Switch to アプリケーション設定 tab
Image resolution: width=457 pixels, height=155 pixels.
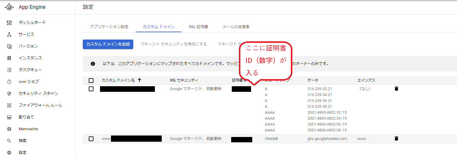tap(109, 27)
